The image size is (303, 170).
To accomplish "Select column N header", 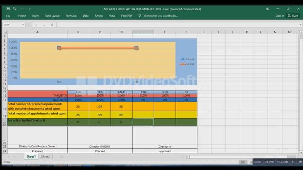I will point(289,32).
